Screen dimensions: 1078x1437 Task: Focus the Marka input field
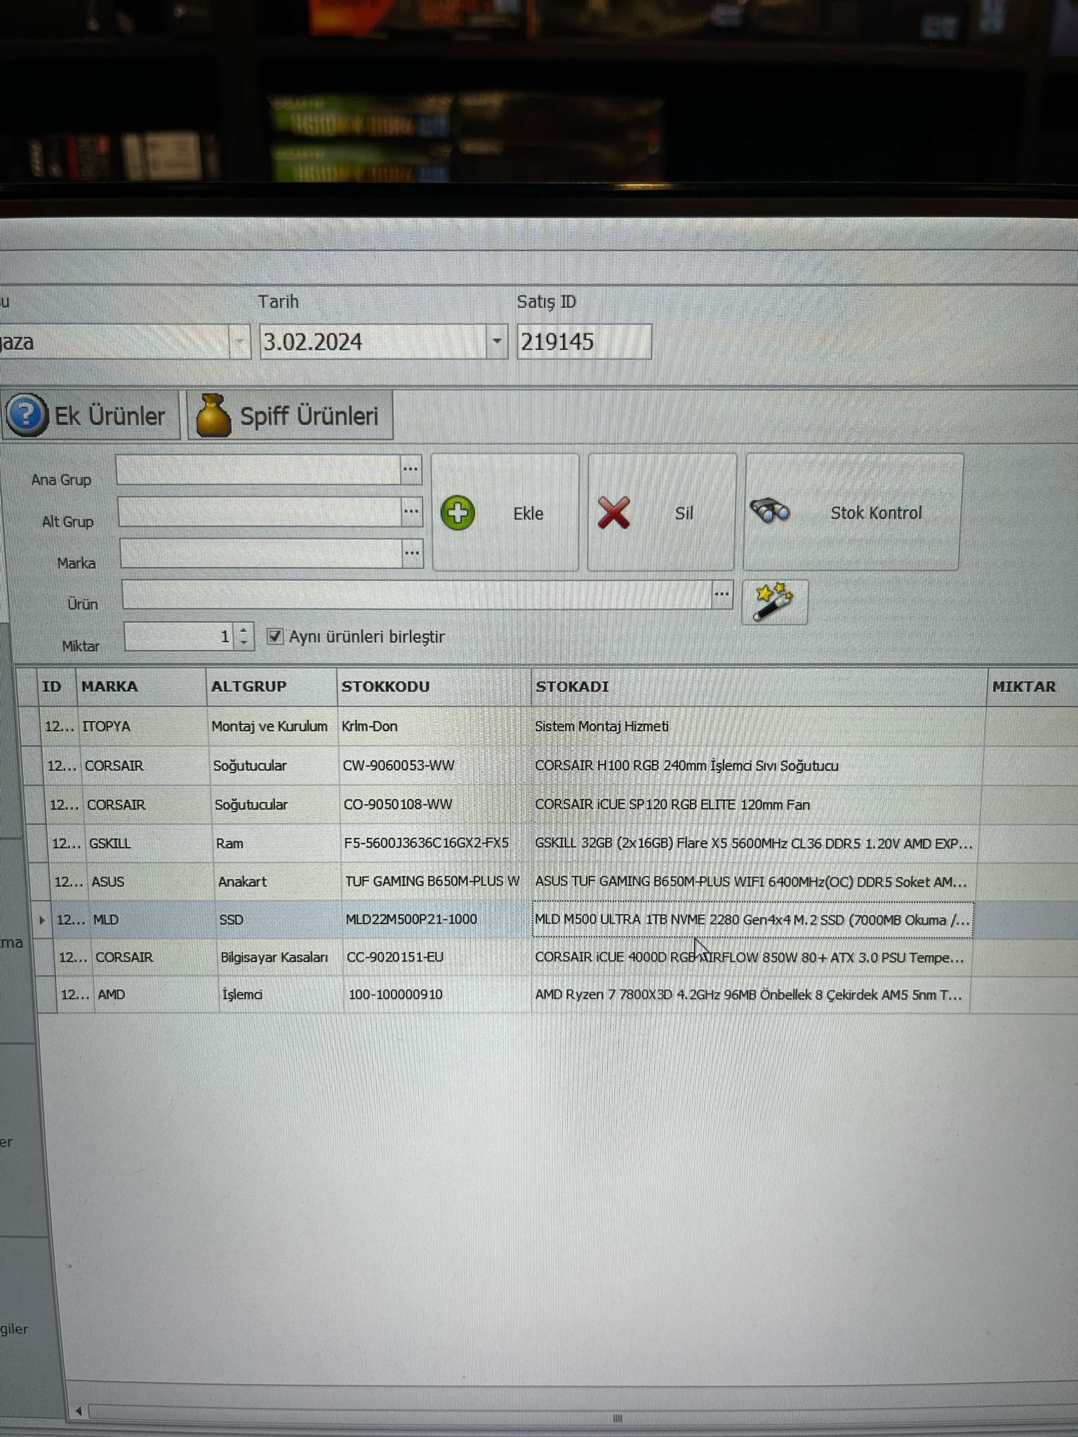coord(261,553)
